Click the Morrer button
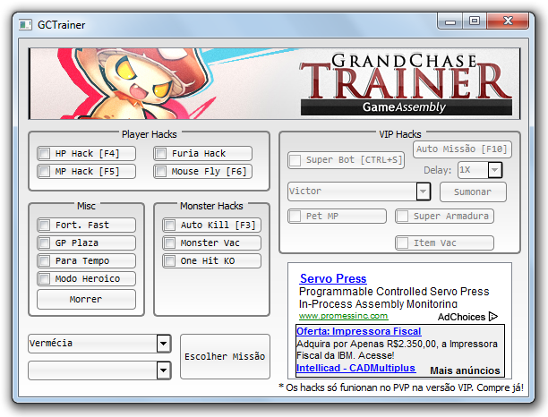 [86, 299]
